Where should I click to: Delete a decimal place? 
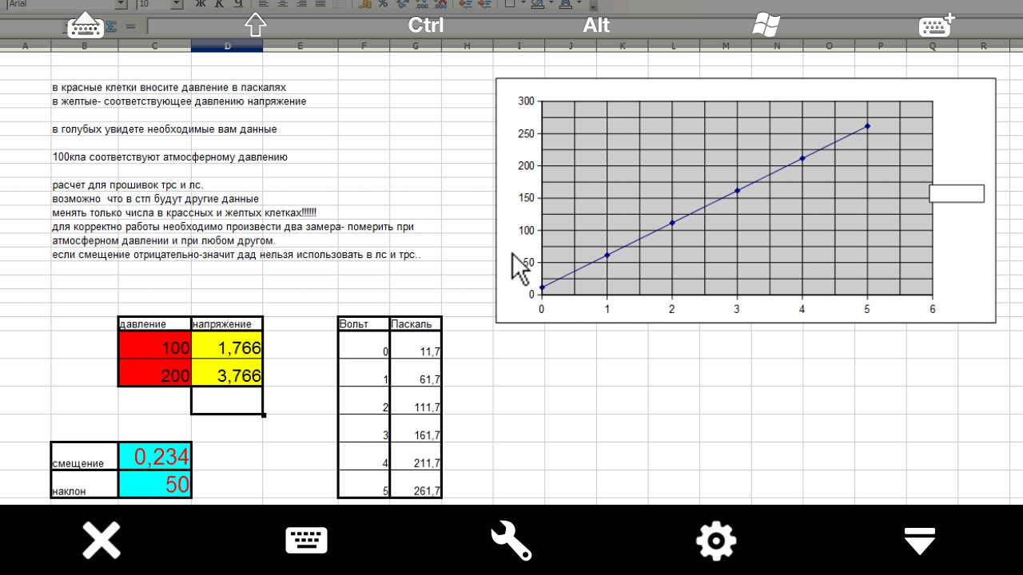point(440,4)
